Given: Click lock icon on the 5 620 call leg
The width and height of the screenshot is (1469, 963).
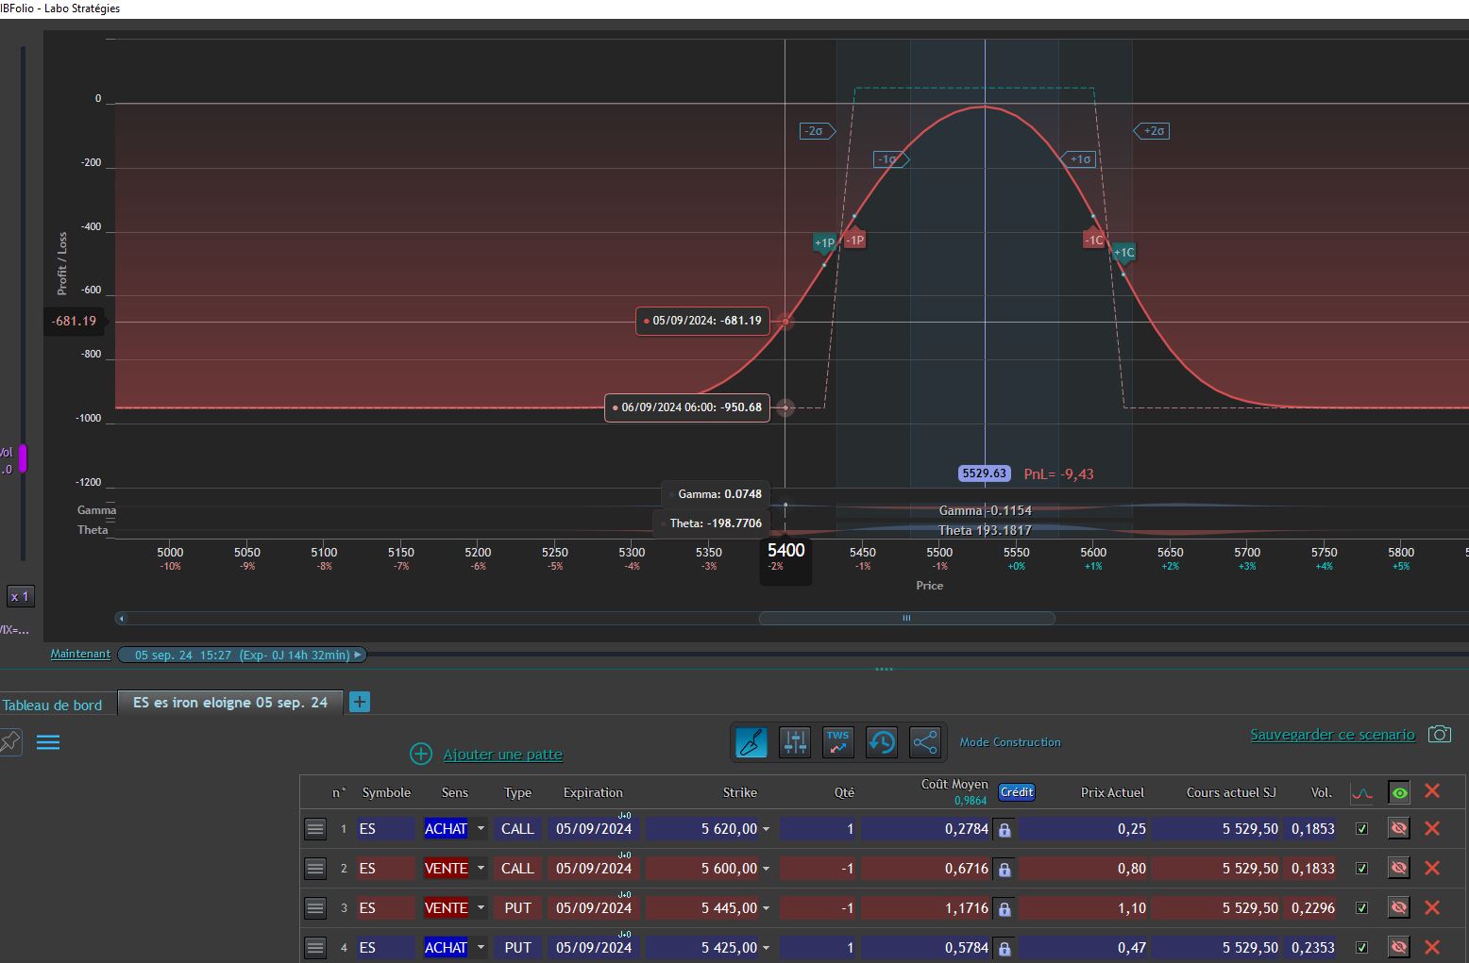Looking at the screenshot, I should (x=1005, y=830).
